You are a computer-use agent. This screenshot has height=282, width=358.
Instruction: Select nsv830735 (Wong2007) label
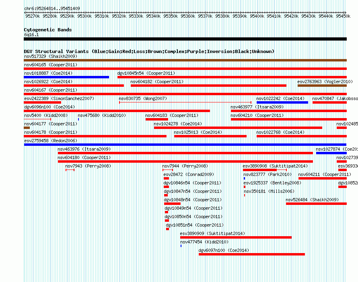[x=143, y=98]
